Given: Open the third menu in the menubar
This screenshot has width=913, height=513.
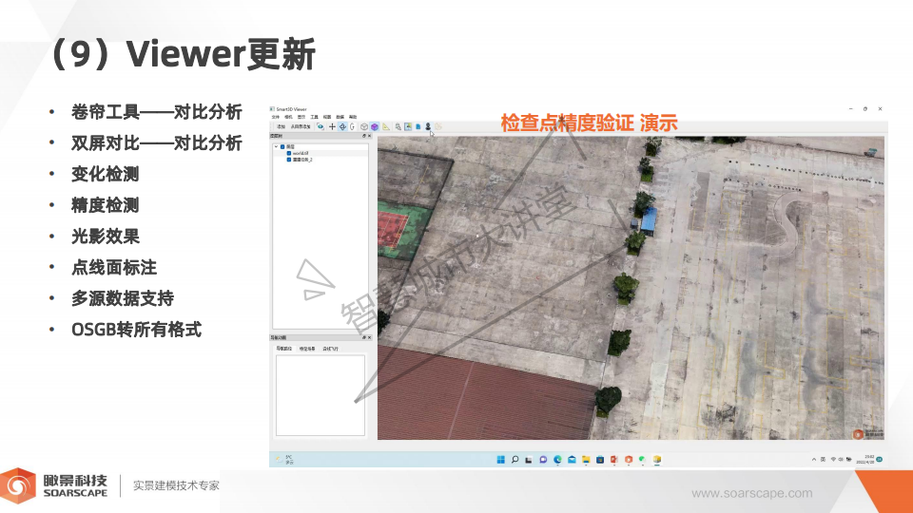Looking at the screenshot, I should point(301,117).
